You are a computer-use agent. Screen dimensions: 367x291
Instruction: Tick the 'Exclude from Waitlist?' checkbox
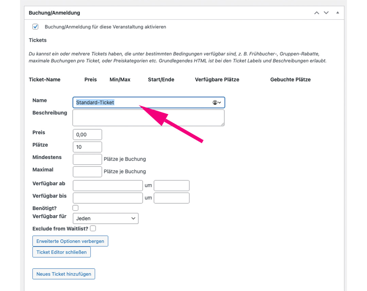pos(93,228)
